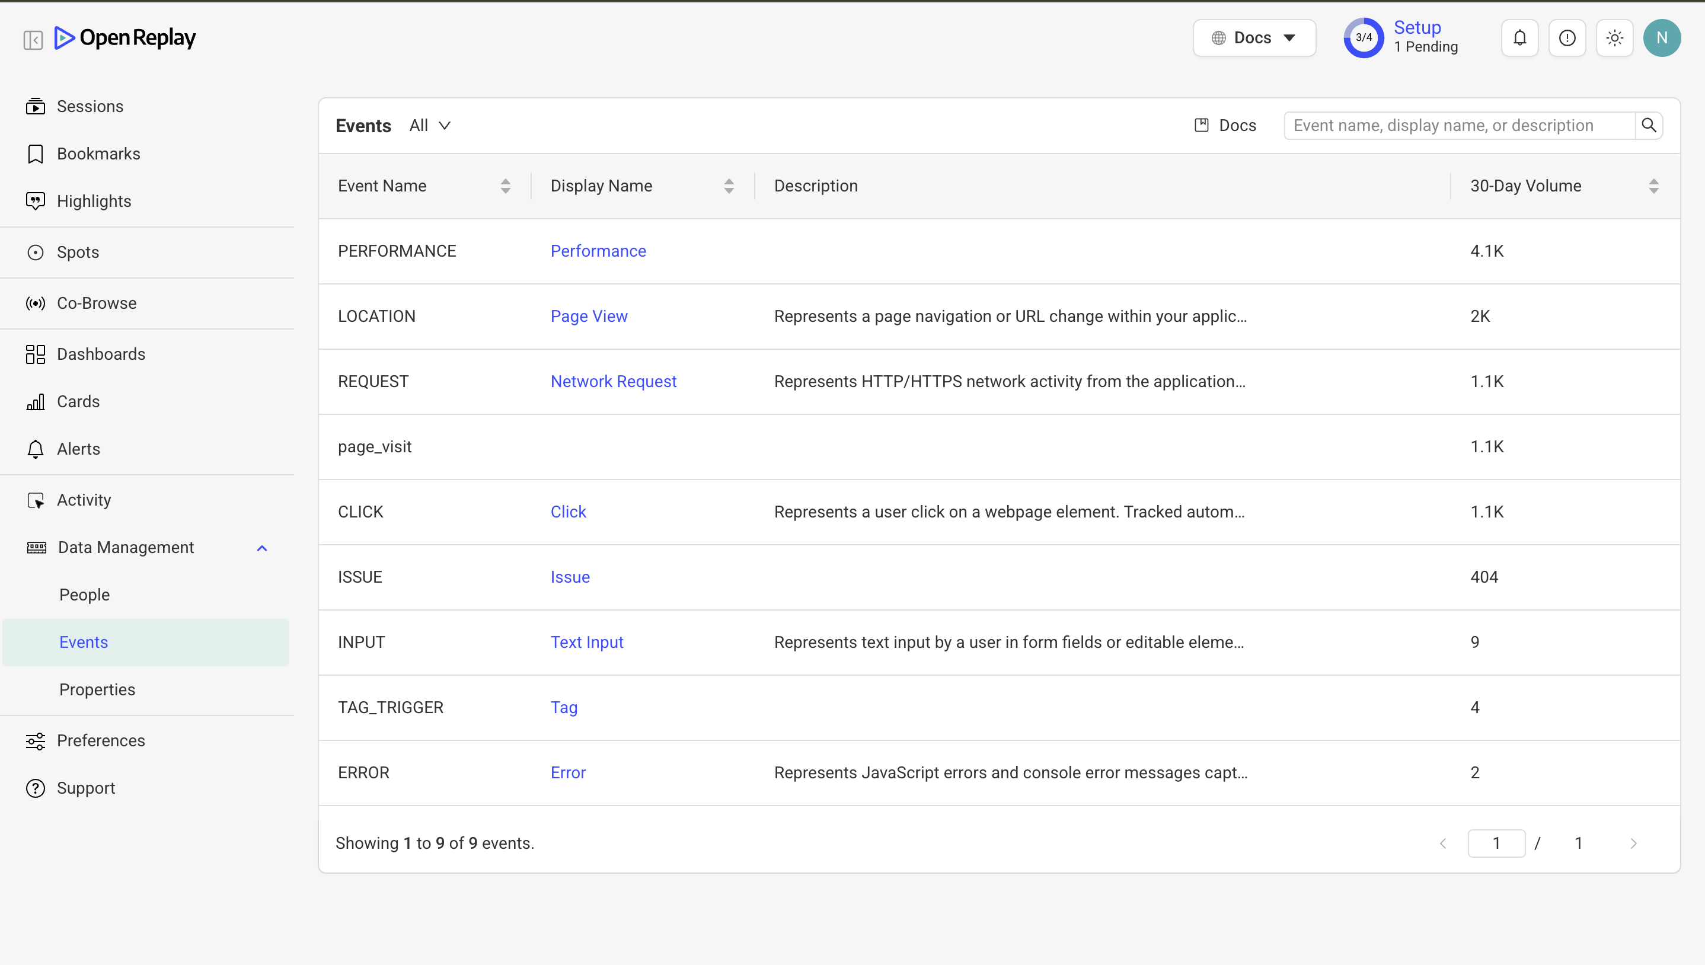1705x965 pixels.
Task: Click the PERFORMANCE event name cell
Action: (397, 251)
